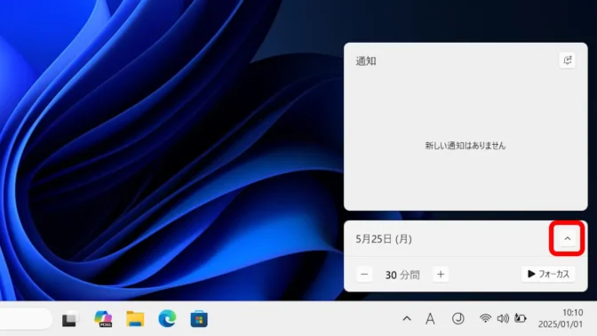The width and height of the screenshot is (597, 336).
Task: Click the 5月25日 (月) date label
Action: point(384,239)
